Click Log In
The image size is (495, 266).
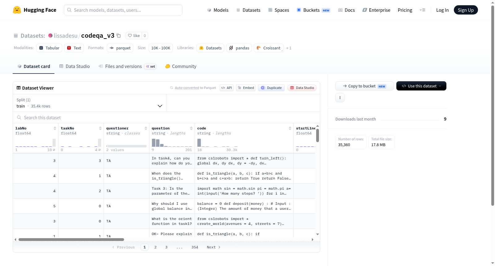[x=442, y=10]
